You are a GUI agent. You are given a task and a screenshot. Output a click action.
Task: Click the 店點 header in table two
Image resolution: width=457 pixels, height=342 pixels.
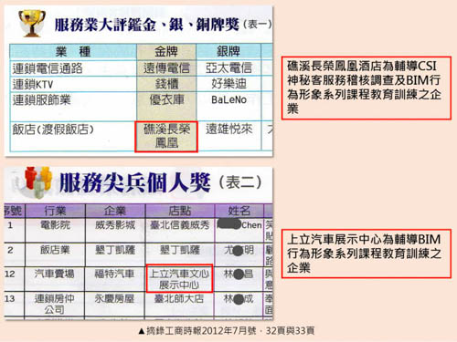[x=180, y=211]
